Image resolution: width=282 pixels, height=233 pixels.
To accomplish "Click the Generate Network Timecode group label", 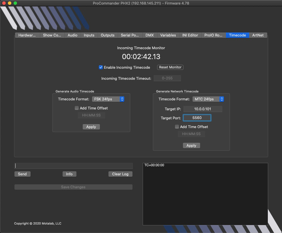I will click(x=177, y=91).
